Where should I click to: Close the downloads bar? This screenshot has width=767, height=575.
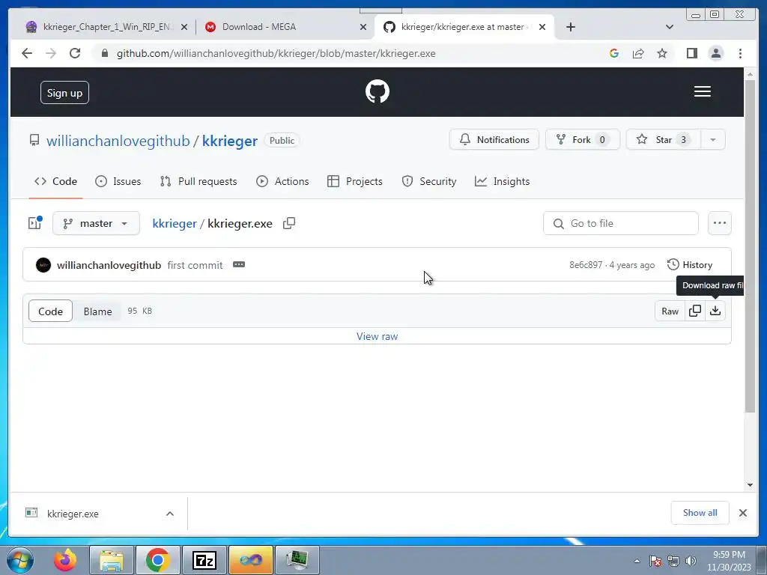coord(742,513)
